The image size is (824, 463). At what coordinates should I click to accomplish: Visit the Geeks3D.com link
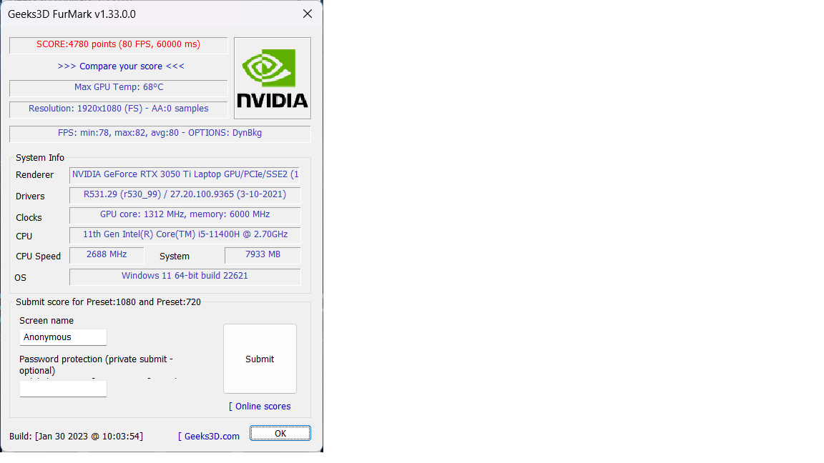coord(209,437)
